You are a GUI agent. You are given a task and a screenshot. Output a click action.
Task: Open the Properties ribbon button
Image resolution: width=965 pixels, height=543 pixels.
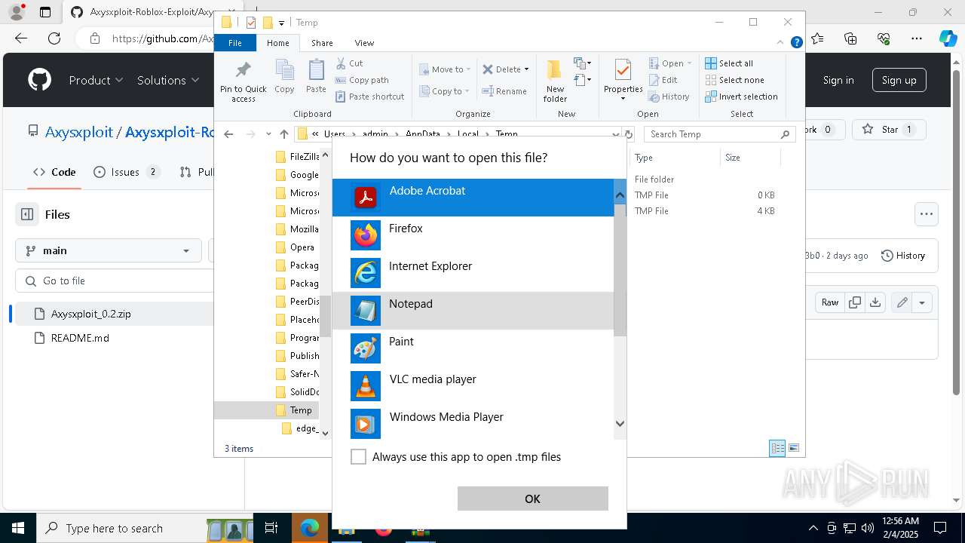coord(623,81)
